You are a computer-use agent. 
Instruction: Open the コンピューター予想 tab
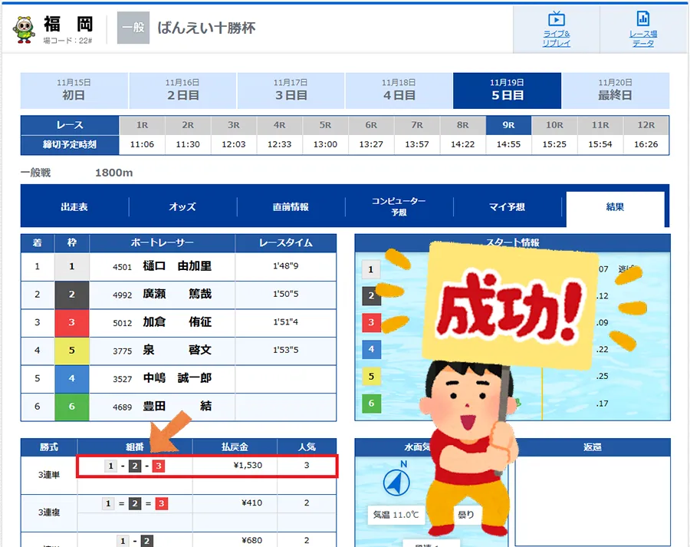399,207
